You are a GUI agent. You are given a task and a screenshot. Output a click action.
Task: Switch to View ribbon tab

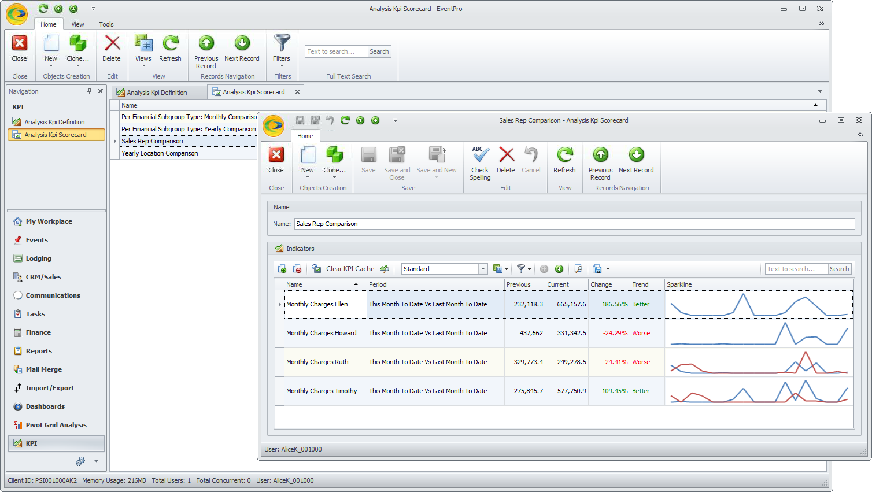point(77,24)
